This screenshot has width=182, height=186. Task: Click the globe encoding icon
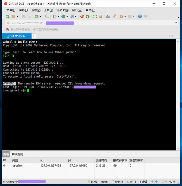pyautogui.click(x=63, y=16)
